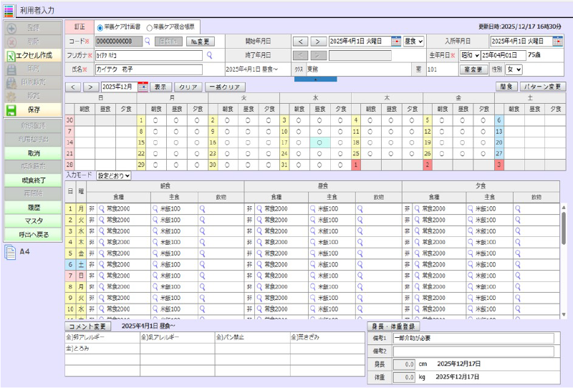Open the 昼食 meal dropdown by start date

(x=414, y=42)
